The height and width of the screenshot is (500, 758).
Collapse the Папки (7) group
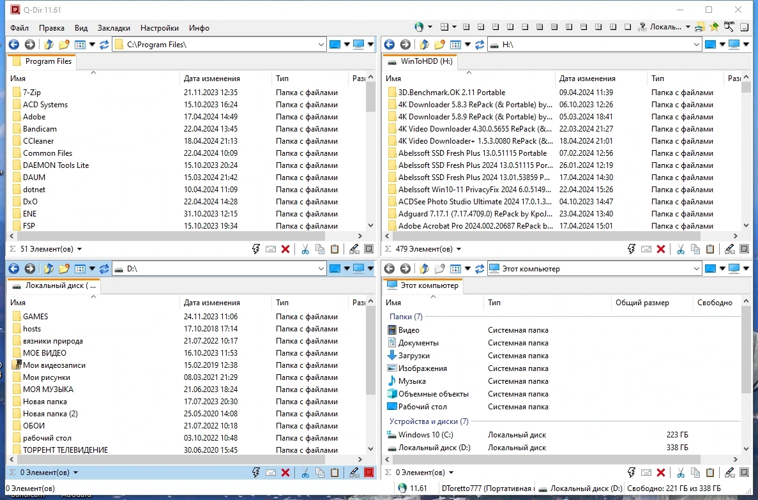coord(406,317)
